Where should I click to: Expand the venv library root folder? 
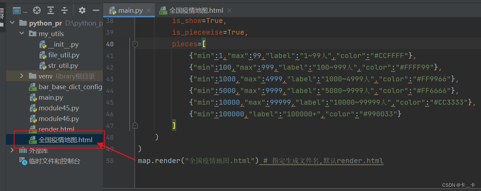point(22,76)
